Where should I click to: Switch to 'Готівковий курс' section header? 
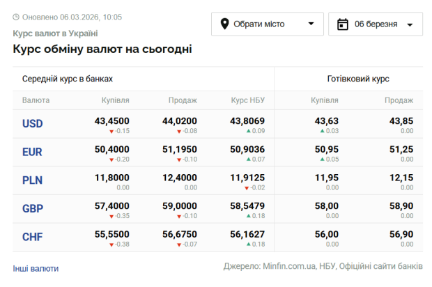pos(357,79)
